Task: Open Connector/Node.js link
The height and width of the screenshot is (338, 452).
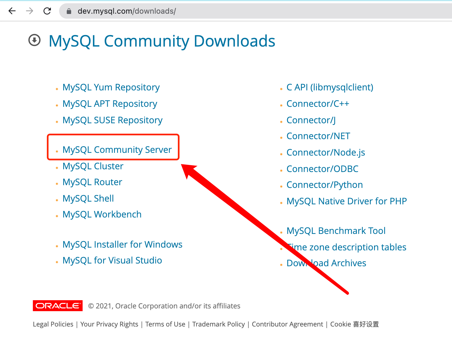Action: click(x=326, y=153)
